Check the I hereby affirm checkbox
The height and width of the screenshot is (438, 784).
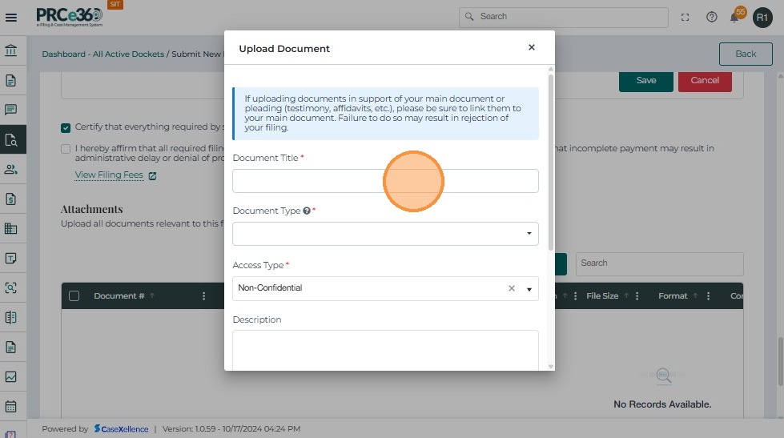(66, 148)
